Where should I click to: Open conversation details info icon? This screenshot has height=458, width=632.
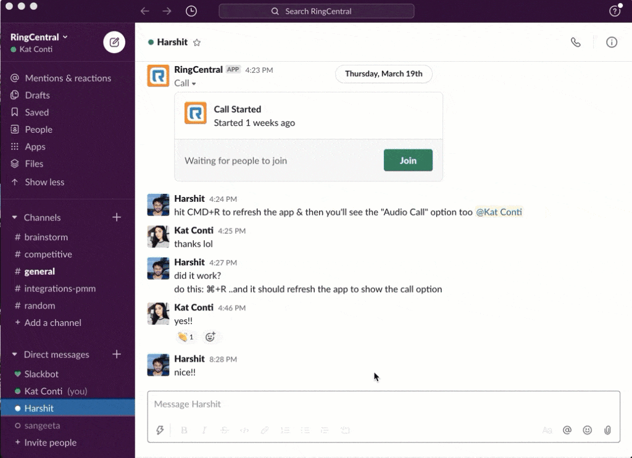(x=611, y=43)
